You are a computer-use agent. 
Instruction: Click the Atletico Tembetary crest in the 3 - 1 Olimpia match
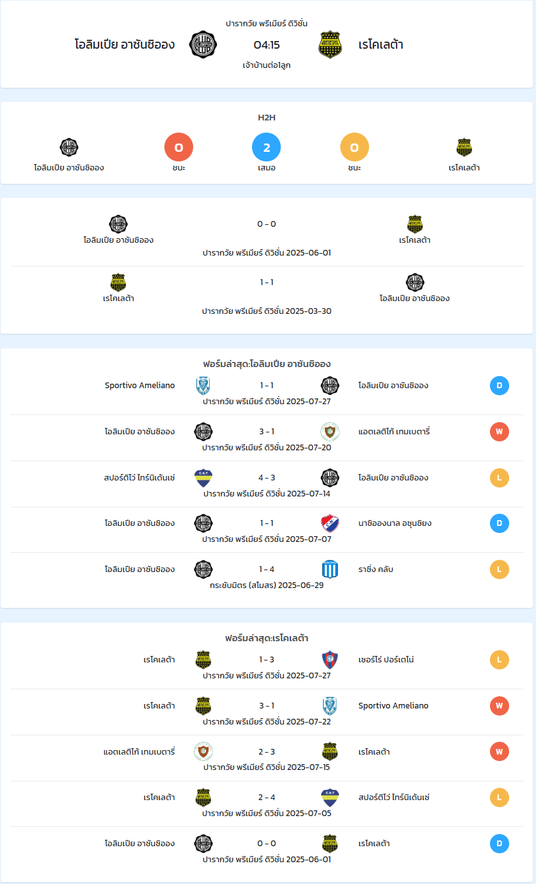click(x=330, y=432)
